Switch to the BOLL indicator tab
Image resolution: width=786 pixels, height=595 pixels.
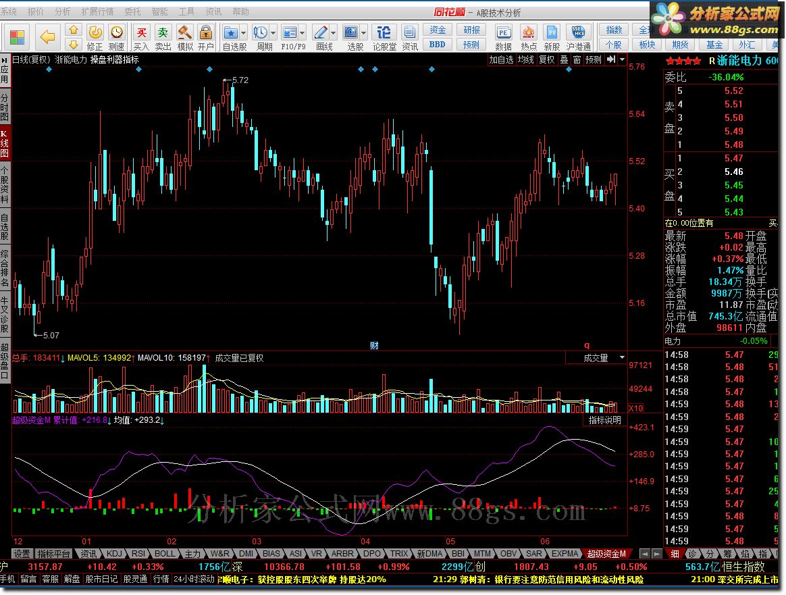pos(164,553)
